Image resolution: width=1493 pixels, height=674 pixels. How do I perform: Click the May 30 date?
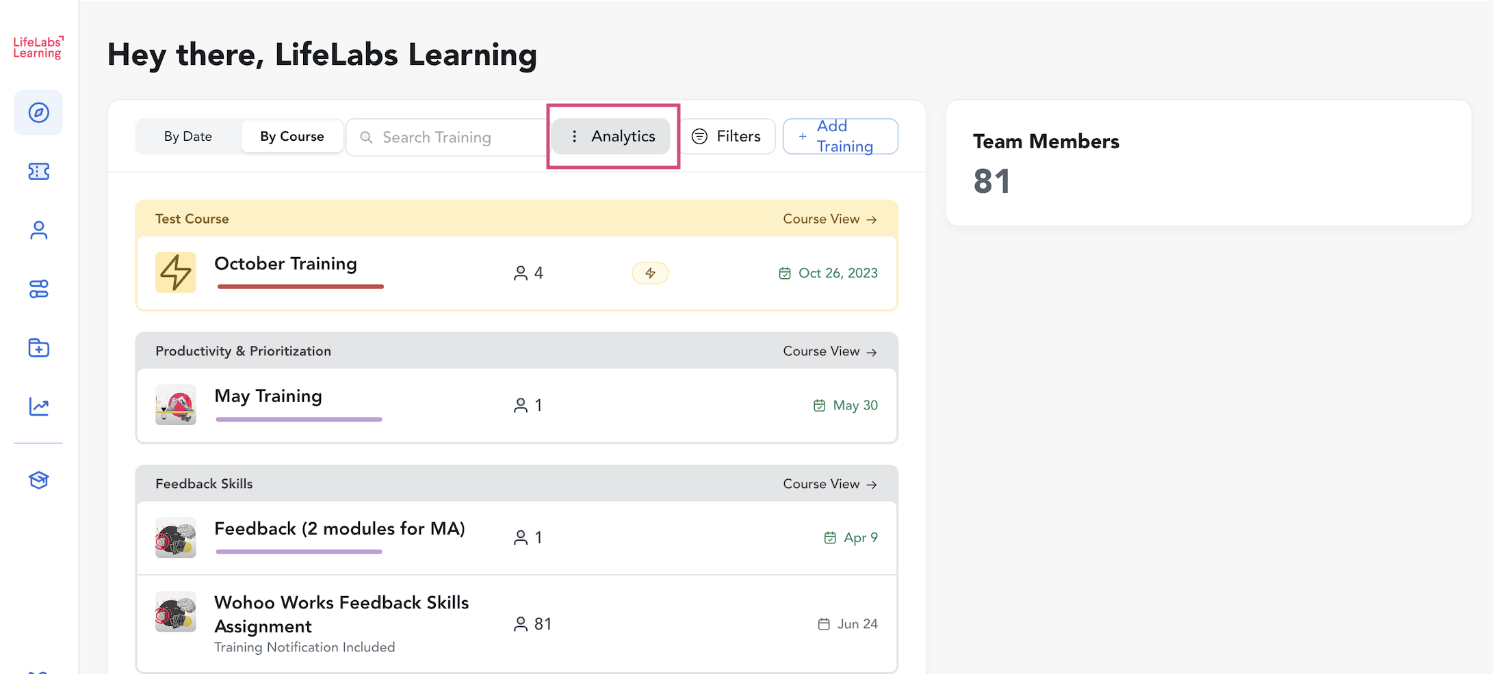[855, 405]
